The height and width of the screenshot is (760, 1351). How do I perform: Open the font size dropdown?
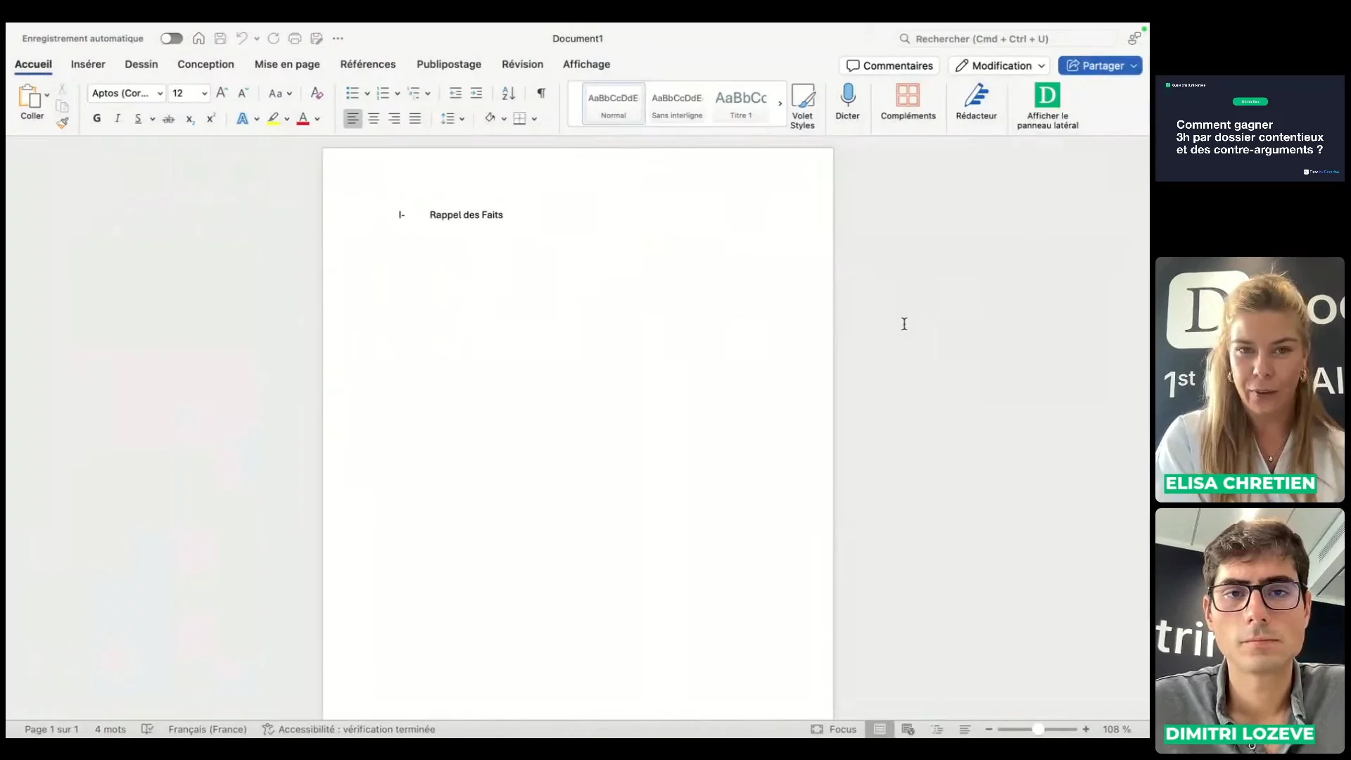point(205,94)
